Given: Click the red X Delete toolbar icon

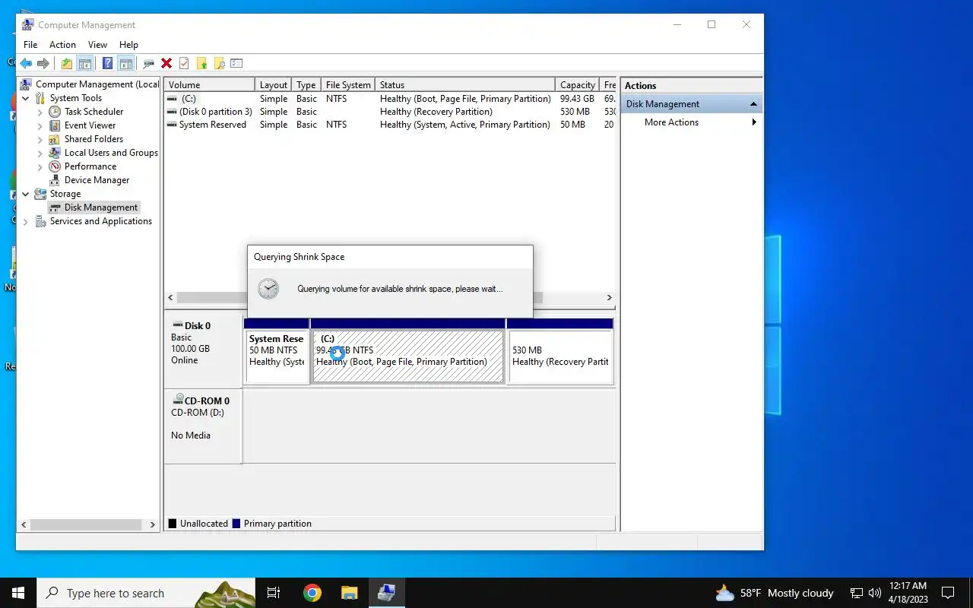Looking at the screenshot, I should coord(166,64).
